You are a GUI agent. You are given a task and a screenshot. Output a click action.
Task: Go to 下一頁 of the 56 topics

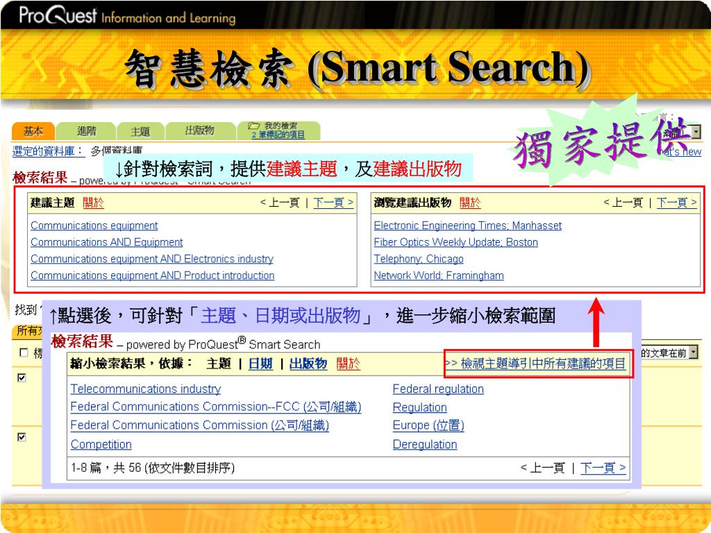pos(603,467)
